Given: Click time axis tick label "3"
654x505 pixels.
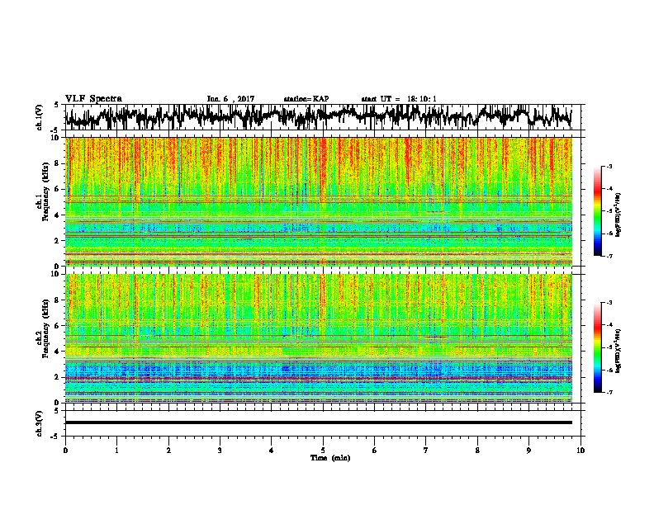Looking at the screenshot, I should pyautogui.click(x=220, y=451).
